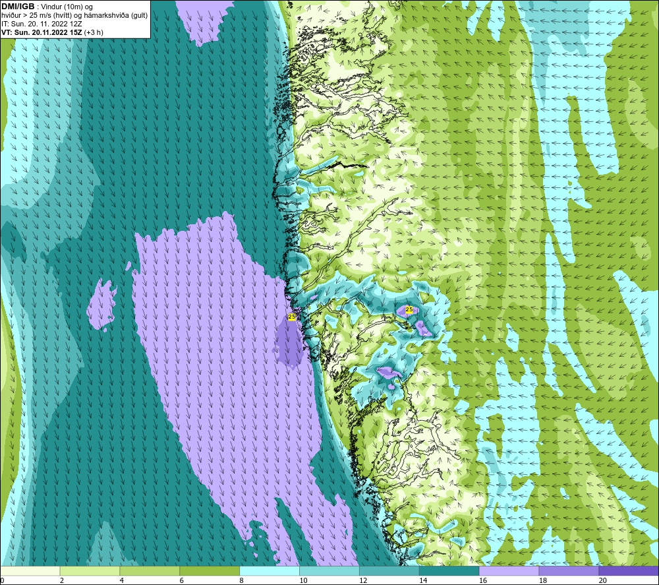This screenshot has height=585, width=659.
Task: Click the legend value label "6"
Action: (x=182, y=580)
